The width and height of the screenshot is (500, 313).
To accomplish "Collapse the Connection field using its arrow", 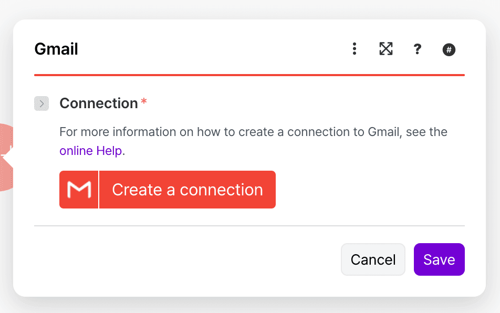I will (x=41, y=103).
